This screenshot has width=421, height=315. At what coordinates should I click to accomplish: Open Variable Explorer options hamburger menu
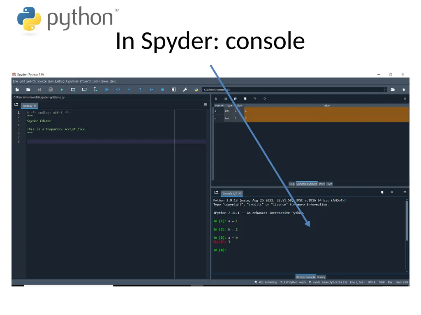pos(405,99)
